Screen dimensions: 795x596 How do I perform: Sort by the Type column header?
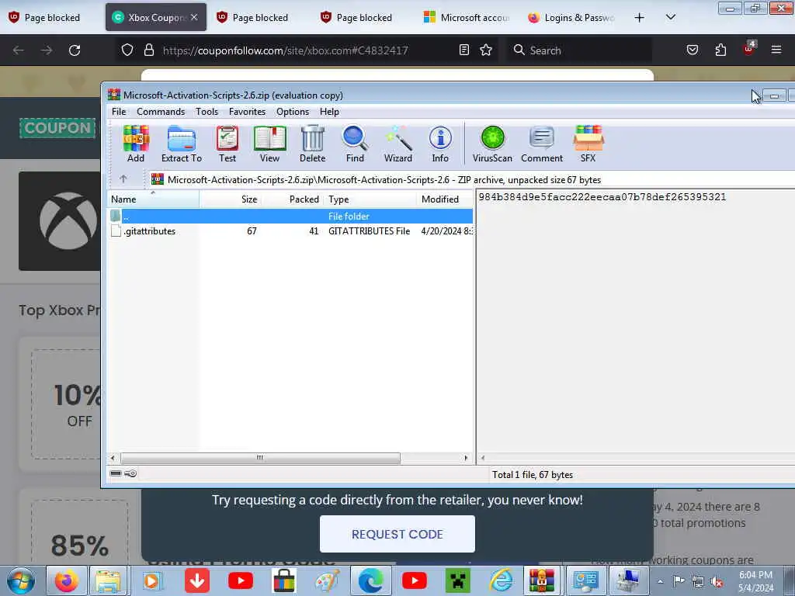(370, 199)
